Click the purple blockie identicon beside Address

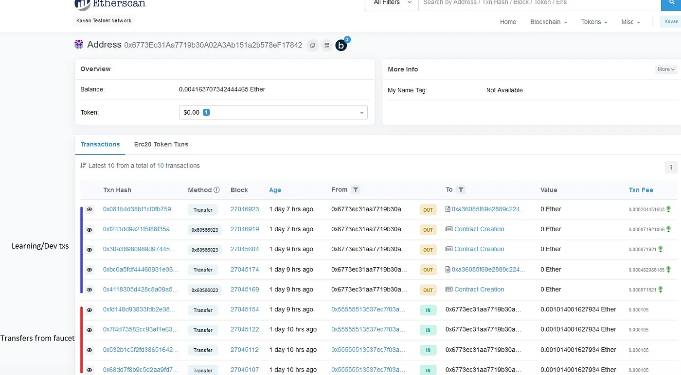pos(79,44)
